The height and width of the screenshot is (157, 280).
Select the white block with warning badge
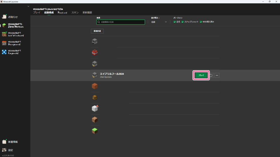(95, 108)
